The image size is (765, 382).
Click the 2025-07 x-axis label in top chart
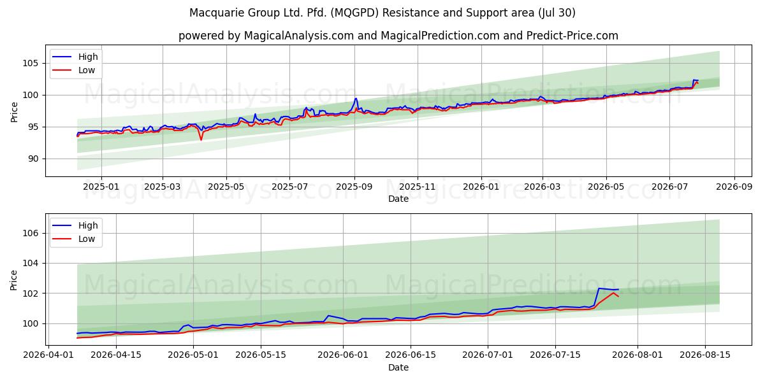pyautogui.click(x=289, y=188)
